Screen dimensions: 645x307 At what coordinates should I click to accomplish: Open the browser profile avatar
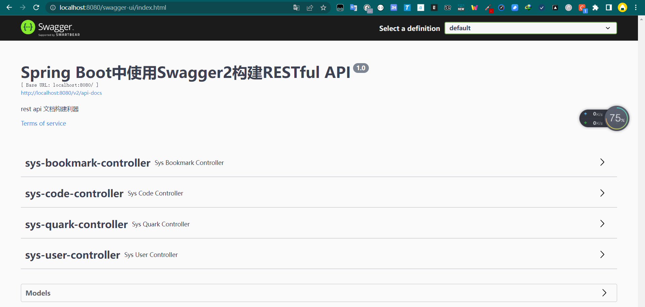pyautogui.click(x=622, y=7)
